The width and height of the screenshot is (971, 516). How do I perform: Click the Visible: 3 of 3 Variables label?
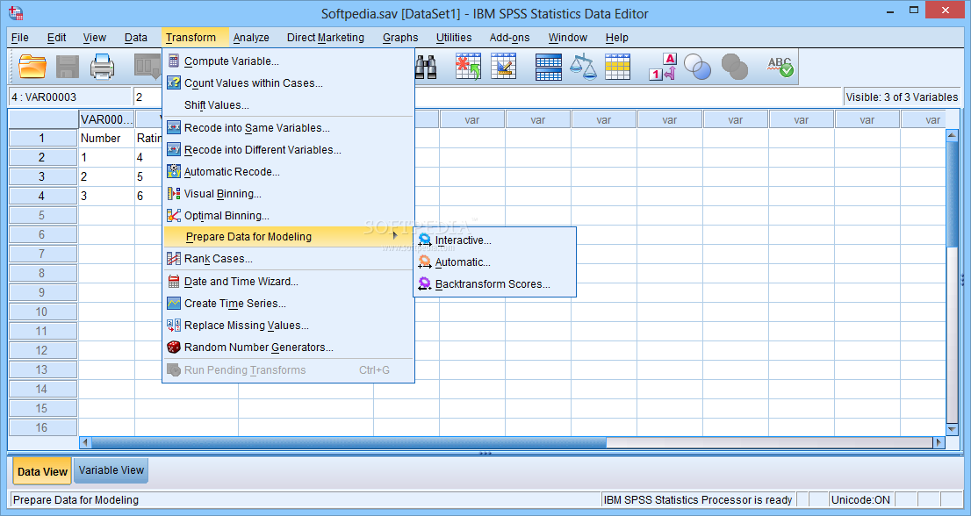pos(902,97)
